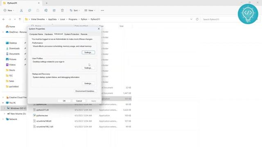Screen dimensions: 262x147
Task: Go back with the back arrow
Action: click(4, 19)
